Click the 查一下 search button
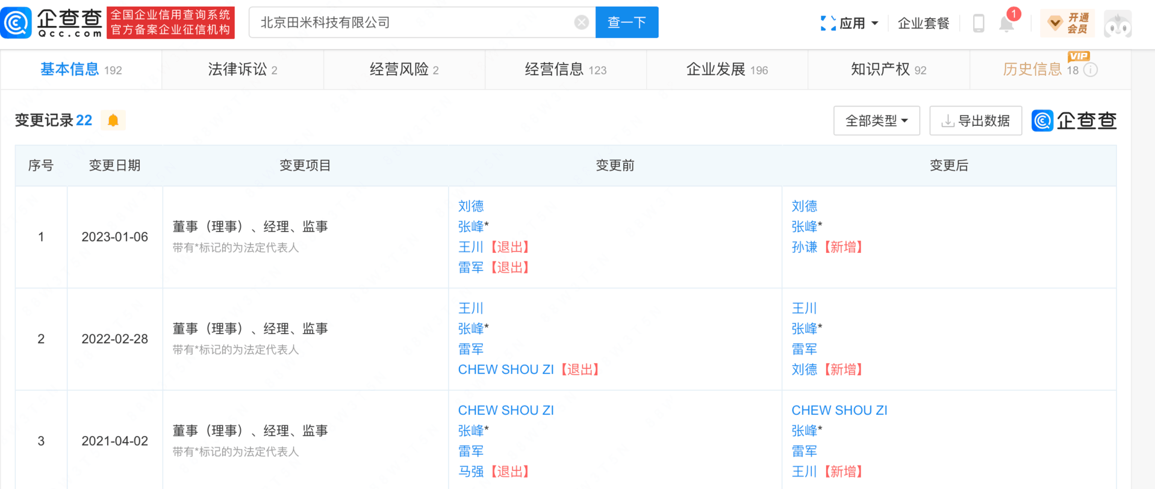The width and height of the screenshot is (1155, 489). point(627,23)
